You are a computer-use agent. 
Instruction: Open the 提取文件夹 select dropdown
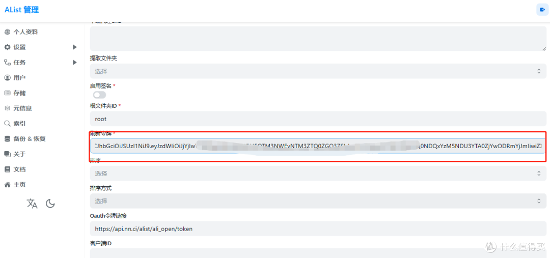click(318, 71)
